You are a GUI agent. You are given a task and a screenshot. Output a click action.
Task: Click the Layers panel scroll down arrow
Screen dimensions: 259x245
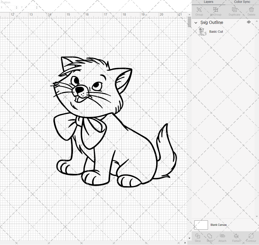click(256, 216)
